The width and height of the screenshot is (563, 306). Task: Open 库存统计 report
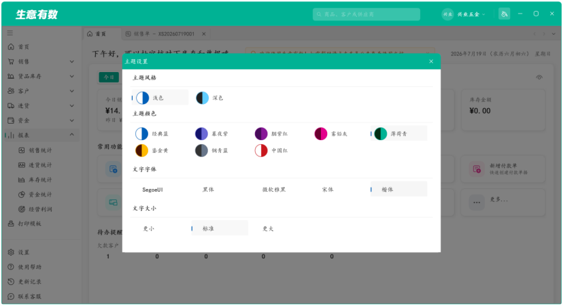tap(41, 180)
